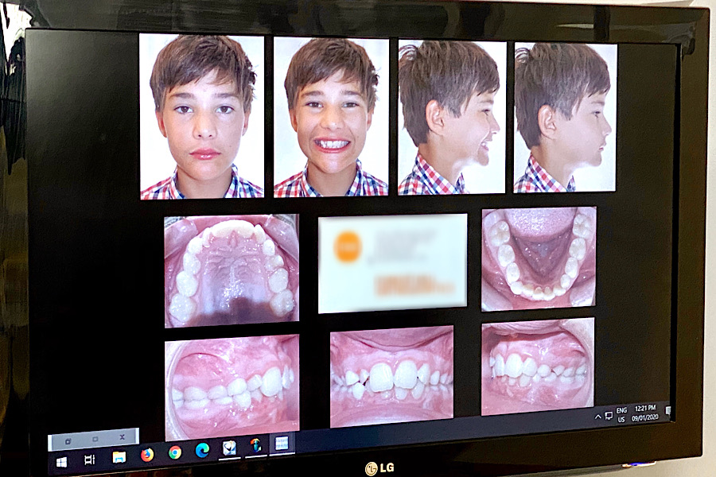Viewport: 716px width, 477px height.
Task: Select the front-facing neutral portrait photo
Action: [201, 116]
